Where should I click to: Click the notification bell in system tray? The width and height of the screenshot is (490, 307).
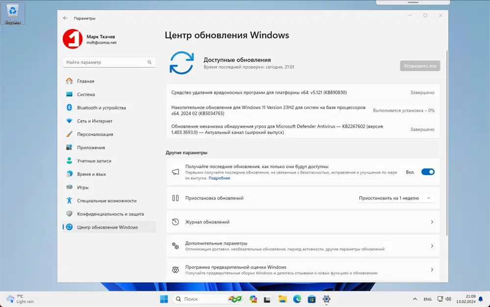pos(481,299)
